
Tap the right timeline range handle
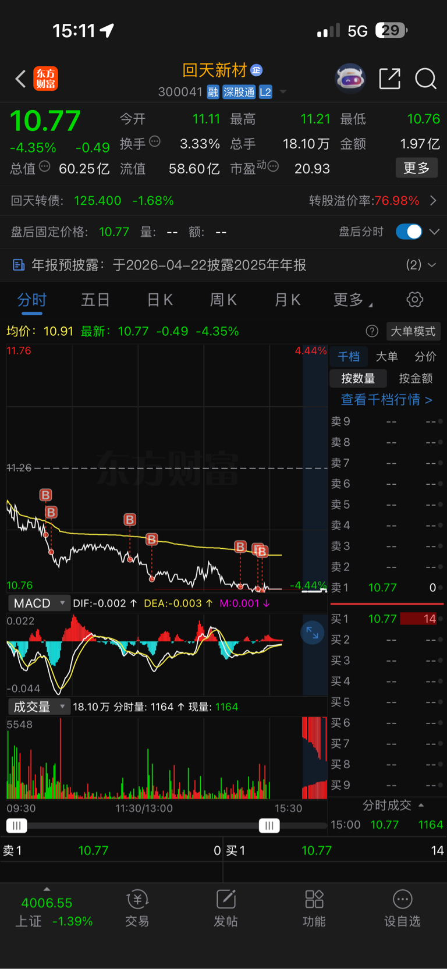coord(269,825)
